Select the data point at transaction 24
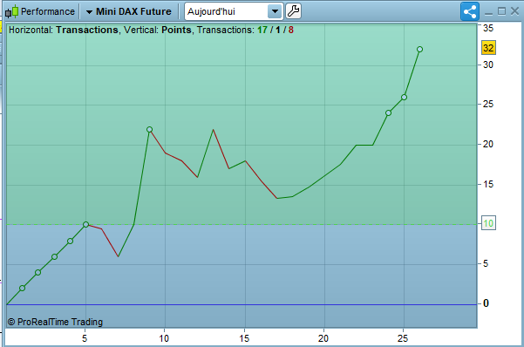524x347 pixels. (388, 113)
